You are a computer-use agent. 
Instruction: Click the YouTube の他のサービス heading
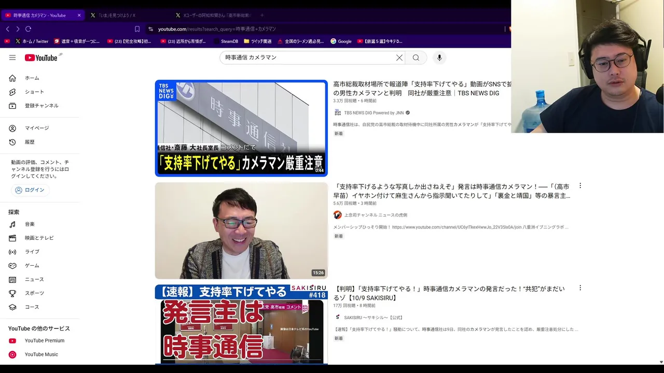click(39, 328)
